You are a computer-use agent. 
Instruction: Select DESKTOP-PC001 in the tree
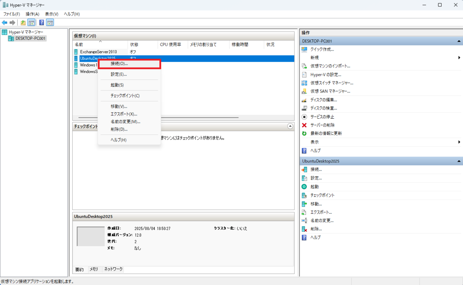click(31, 38)
